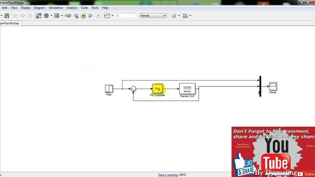
Task: Click the Back navigation arrow
Action: (15, 16)
